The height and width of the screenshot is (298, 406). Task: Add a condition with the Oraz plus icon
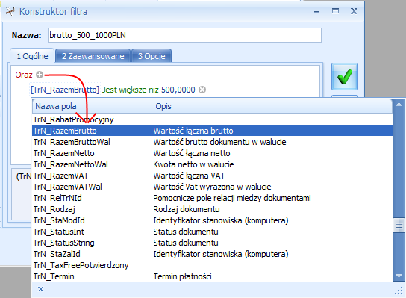pos(40,75)
